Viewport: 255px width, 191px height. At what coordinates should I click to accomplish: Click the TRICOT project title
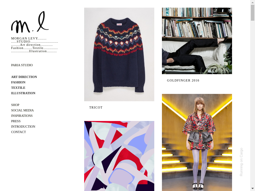click(x=96, y=108)
